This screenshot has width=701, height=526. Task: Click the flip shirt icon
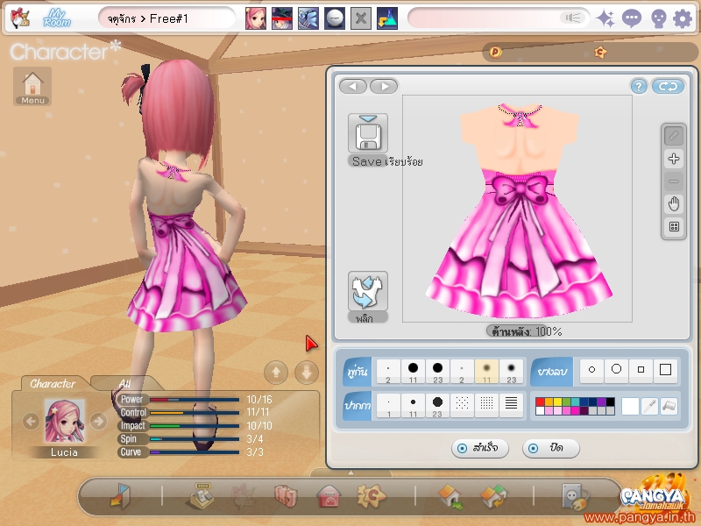pyautogui.click(x=367, y=291)
